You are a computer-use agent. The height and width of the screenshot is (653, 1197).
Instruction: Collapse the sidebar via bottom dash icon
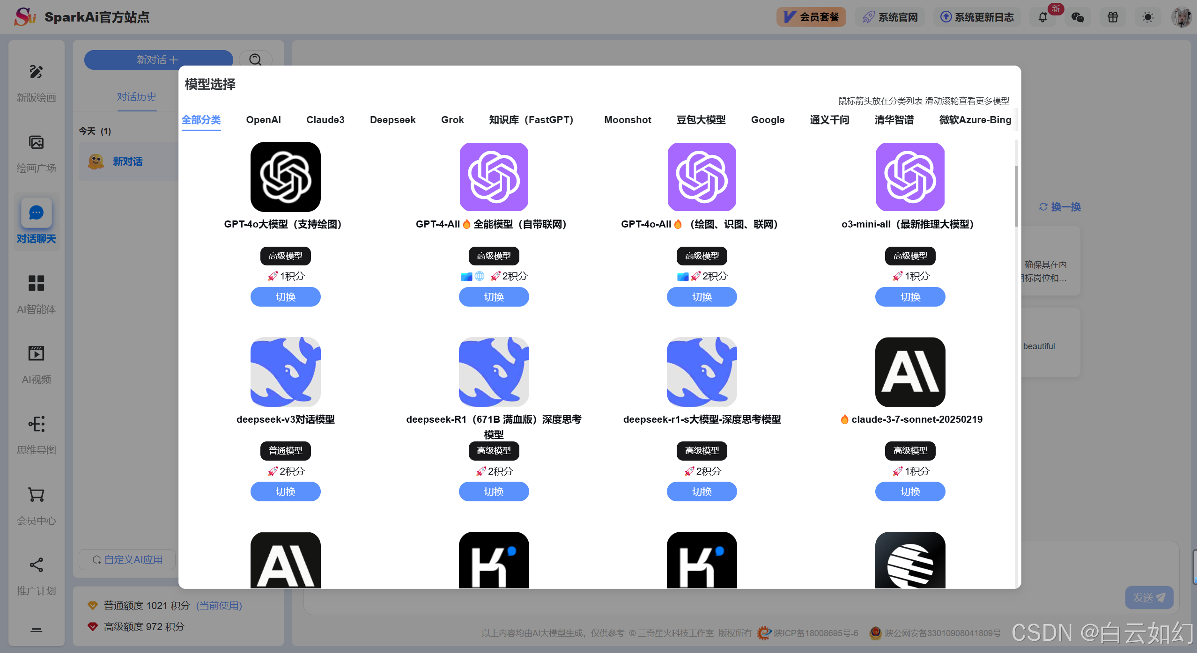coord(36,630)
